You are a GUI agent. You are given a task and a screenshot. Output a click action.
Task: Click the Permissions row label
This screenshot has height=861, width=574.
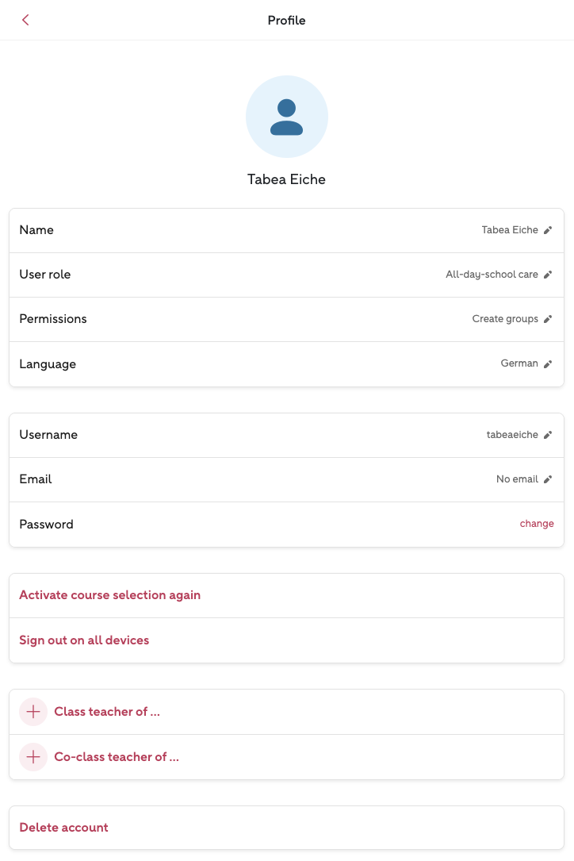[x=53, y=319]
